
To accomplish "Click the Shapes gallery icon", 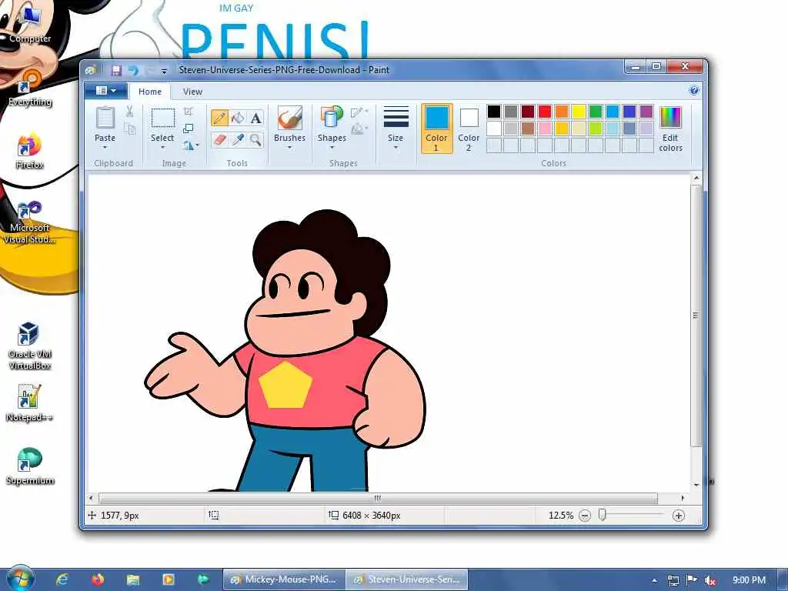I will point(332,118).
